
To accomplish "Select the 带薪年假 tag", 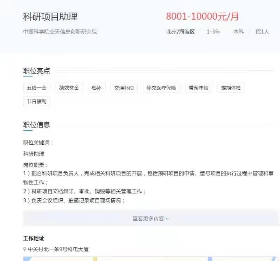I will (198, 88).
